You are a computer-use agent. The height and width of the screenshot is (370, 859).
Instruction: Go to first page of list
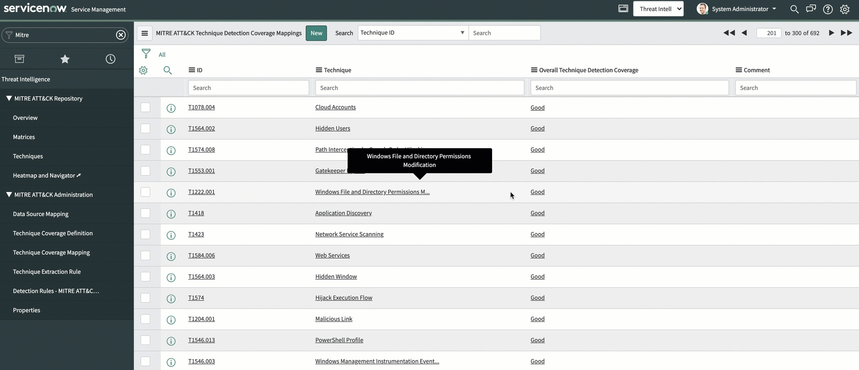click(x=729, y=33)
